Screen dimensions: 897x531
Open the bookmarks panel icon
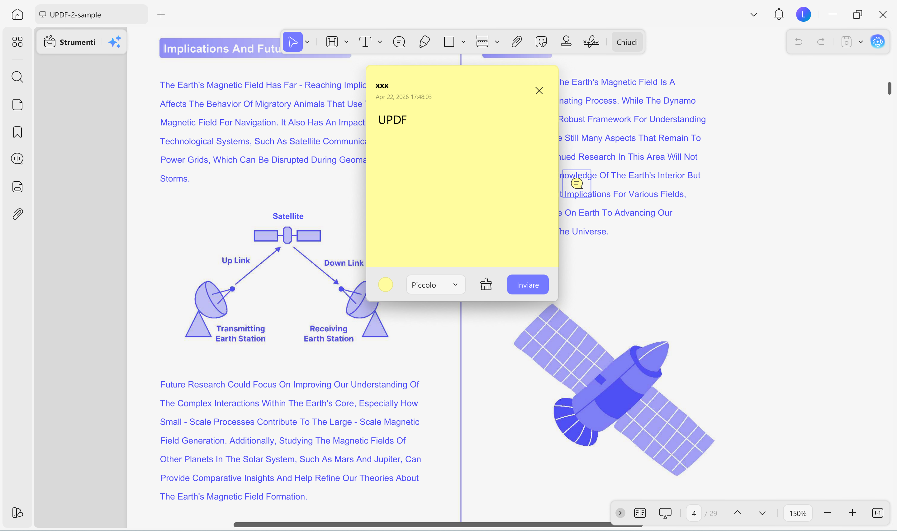[x=17, y=132]
